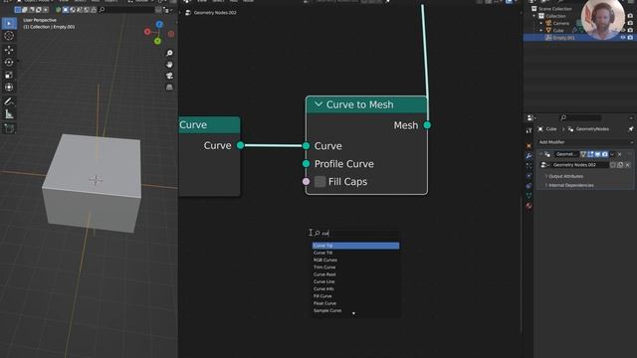Viewport: 637px width, 358px height.
Task: Open the Physics properties tab icon
Action: (x=529, y=176)
